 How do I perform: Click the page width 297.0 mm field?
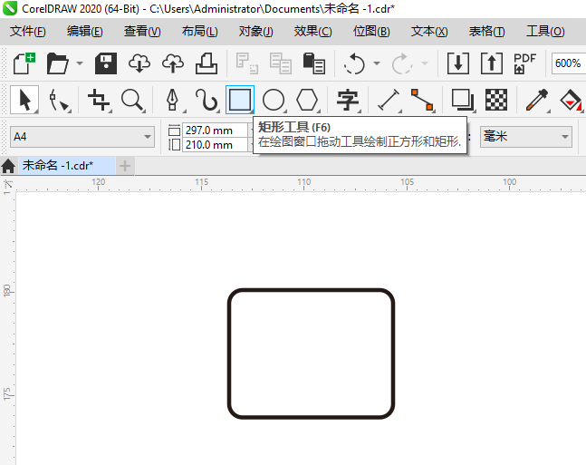[215, 131]
